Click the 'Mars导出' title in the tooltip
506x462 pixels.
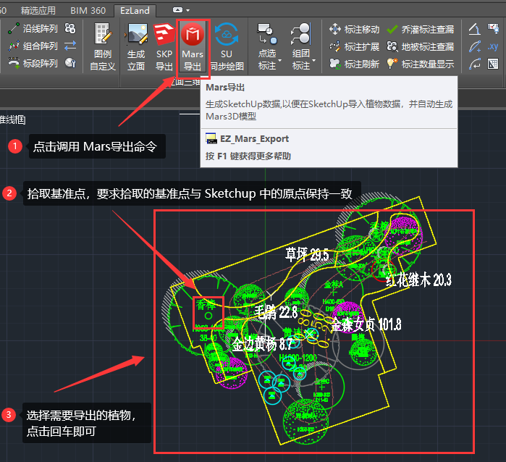point(225,88)
